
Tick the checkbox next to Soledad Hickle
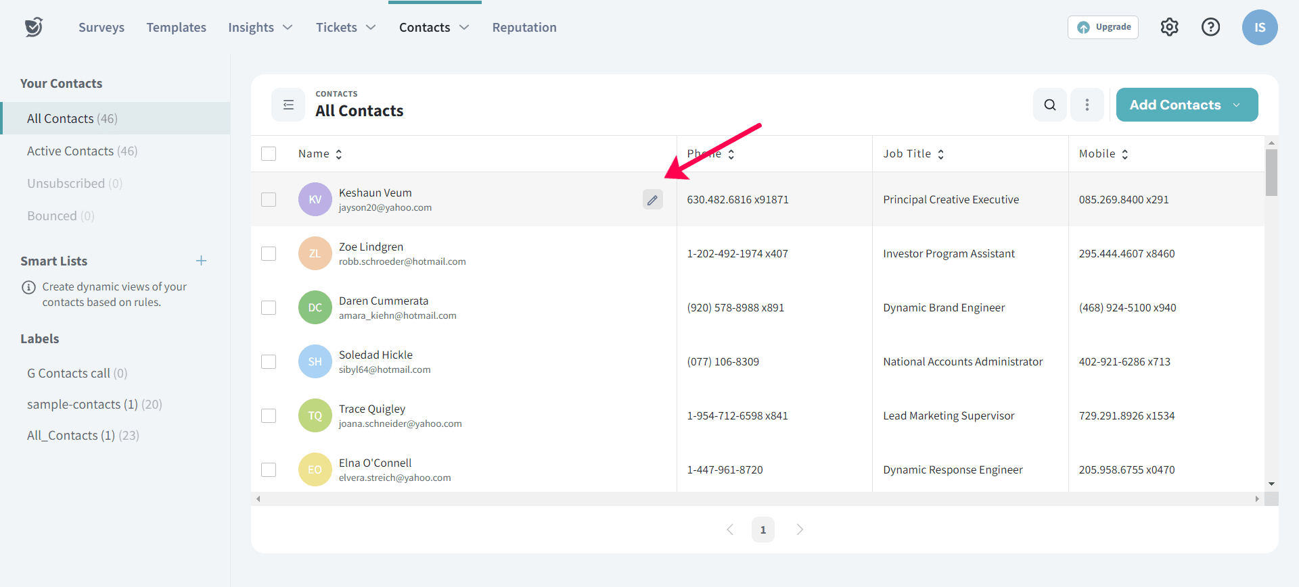pyautogui.click(x=269, y=362)
